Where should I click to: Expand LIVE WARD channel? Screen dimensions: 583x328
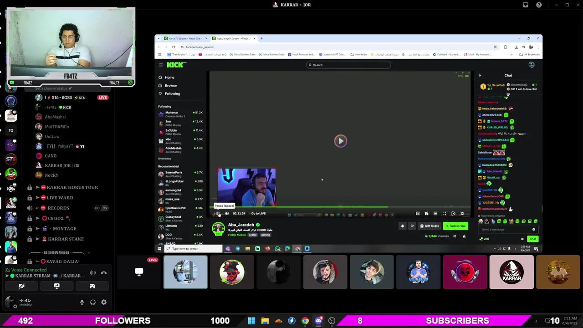[x=67, y=198]
